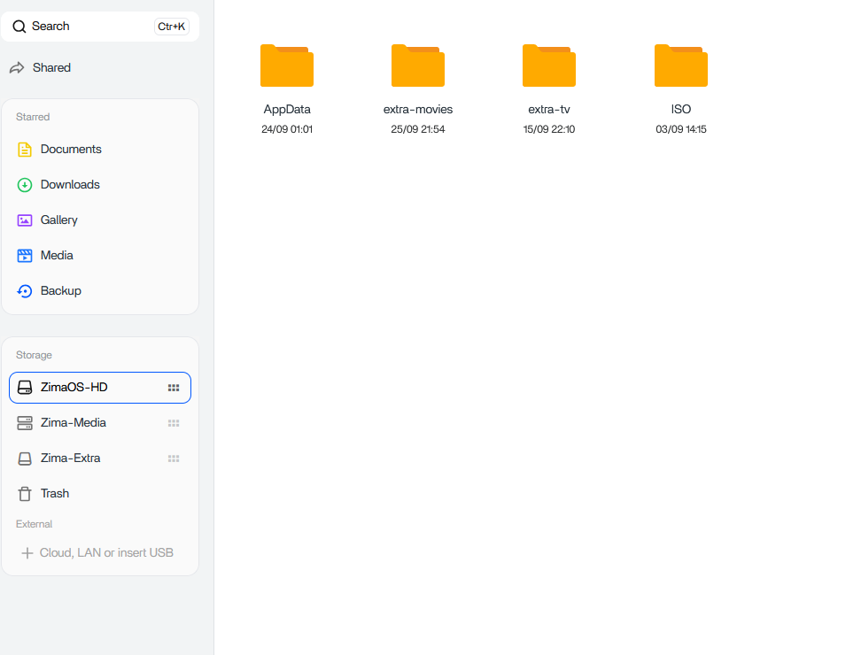Click the Search field
Image resolution: width=861 pixels, height=655 pixels.
[89, 27]
